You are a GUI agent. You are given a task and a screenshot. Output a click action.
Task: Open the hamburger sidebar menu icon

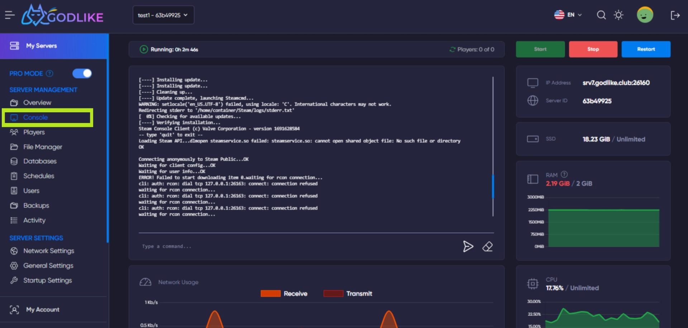click(x=10, y=15)
